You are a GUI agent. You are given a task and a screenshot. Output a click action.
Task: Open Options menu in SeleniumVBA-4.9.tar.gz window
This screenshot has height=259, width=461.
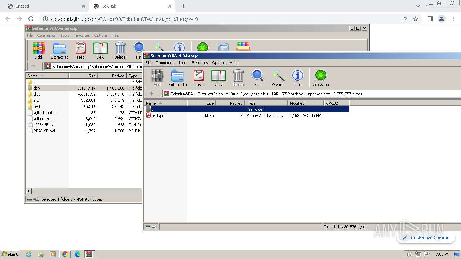219,63
